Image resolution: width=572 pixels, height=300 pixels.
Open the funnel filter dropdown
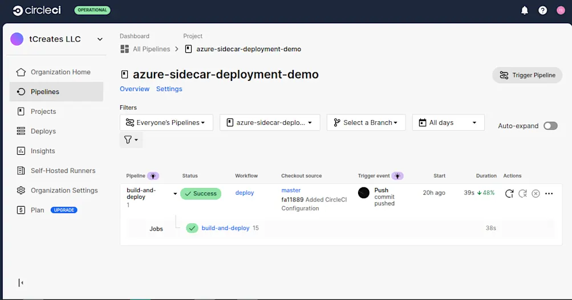[x=131, y=140]
